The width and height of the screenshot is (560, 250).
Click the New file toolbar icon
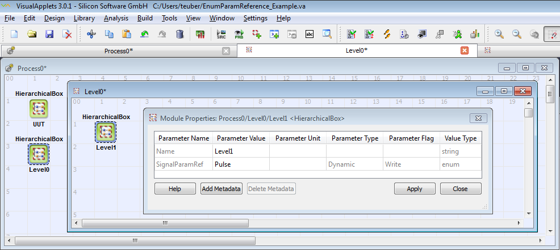[14, 34]
